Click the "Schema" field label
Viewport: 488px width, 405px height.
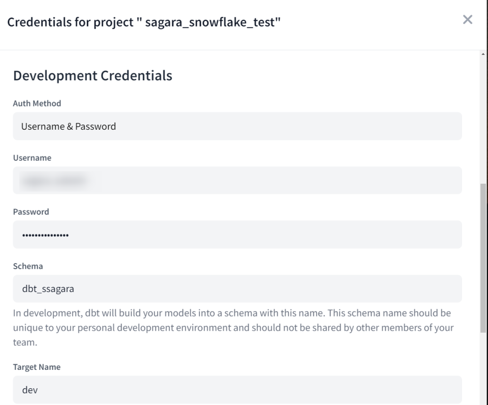(28, 266)
